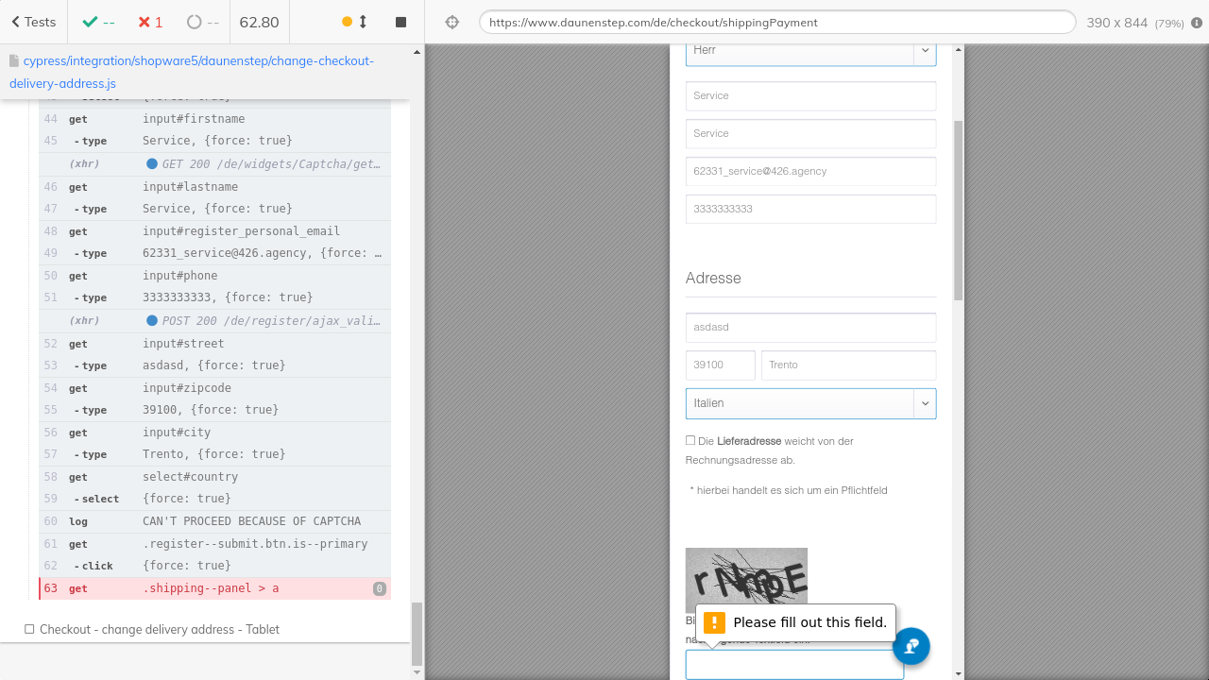The image size is (1209, 680).
Task: Tick the differing Lieferadresse checkbox
Action: (x=690, y=440)
